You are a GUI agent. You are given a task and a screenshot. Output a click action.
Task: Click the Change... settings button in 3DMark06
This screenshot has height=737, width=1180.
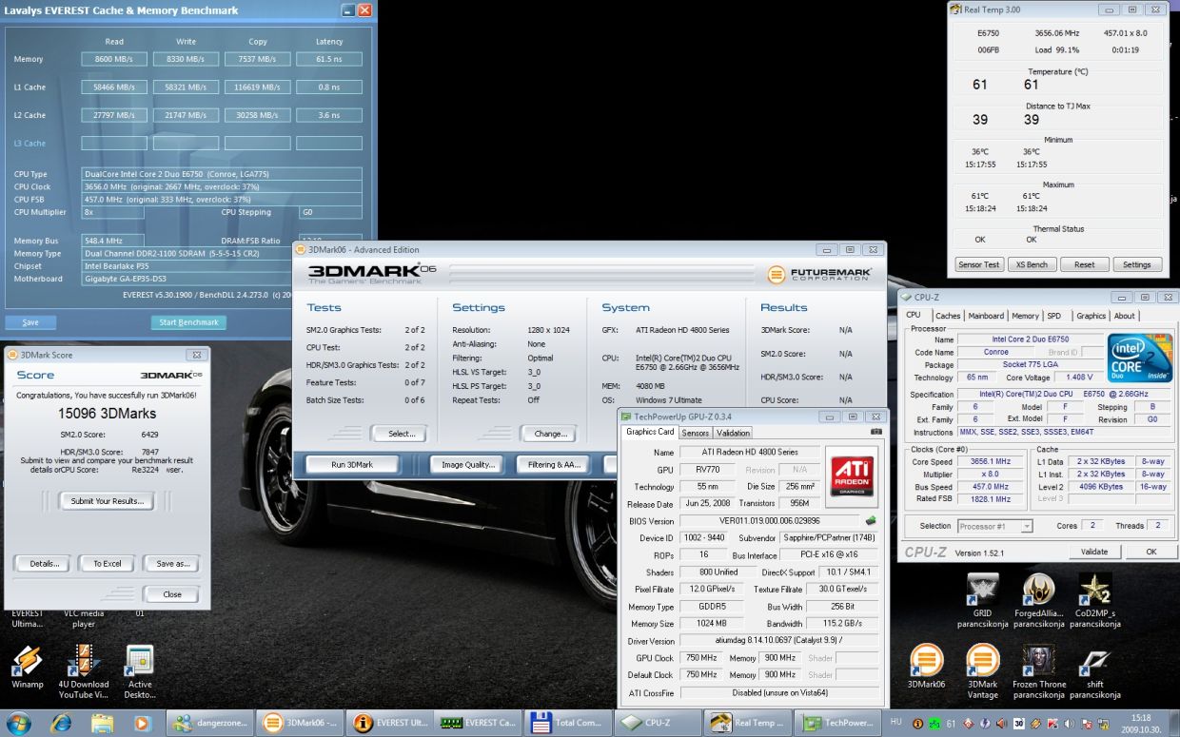pos(549,434)
